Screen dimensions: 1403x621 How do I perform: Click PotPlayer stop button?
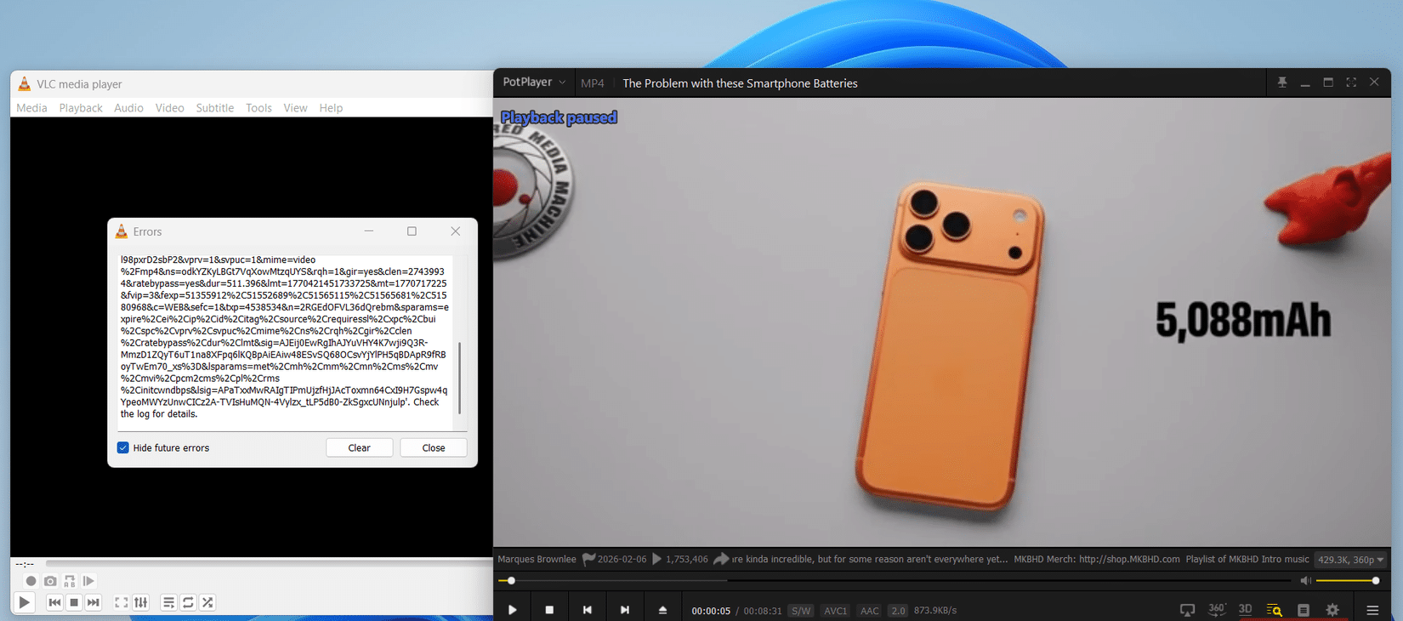pyautogui.click(x=549, y=610)
